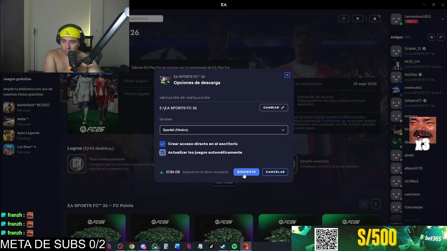Click the Juegos gratuitos heading

pos(17,79)
